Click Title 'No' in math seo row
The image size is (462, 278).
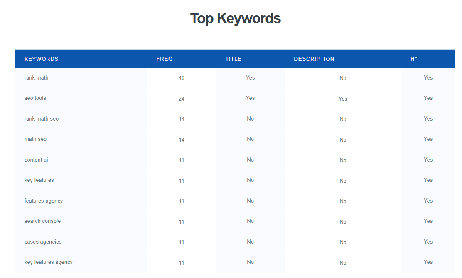pos(250,139)
